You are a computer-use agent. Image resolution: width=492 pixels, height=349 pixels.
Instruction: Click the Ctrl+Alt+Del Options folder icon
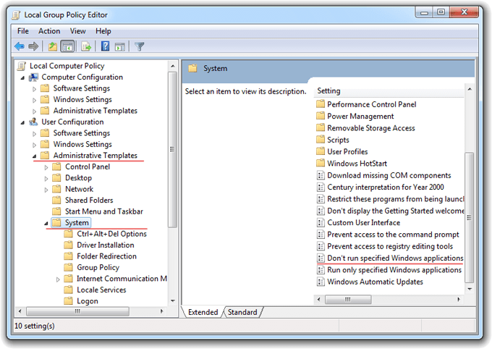click(69, 234)
